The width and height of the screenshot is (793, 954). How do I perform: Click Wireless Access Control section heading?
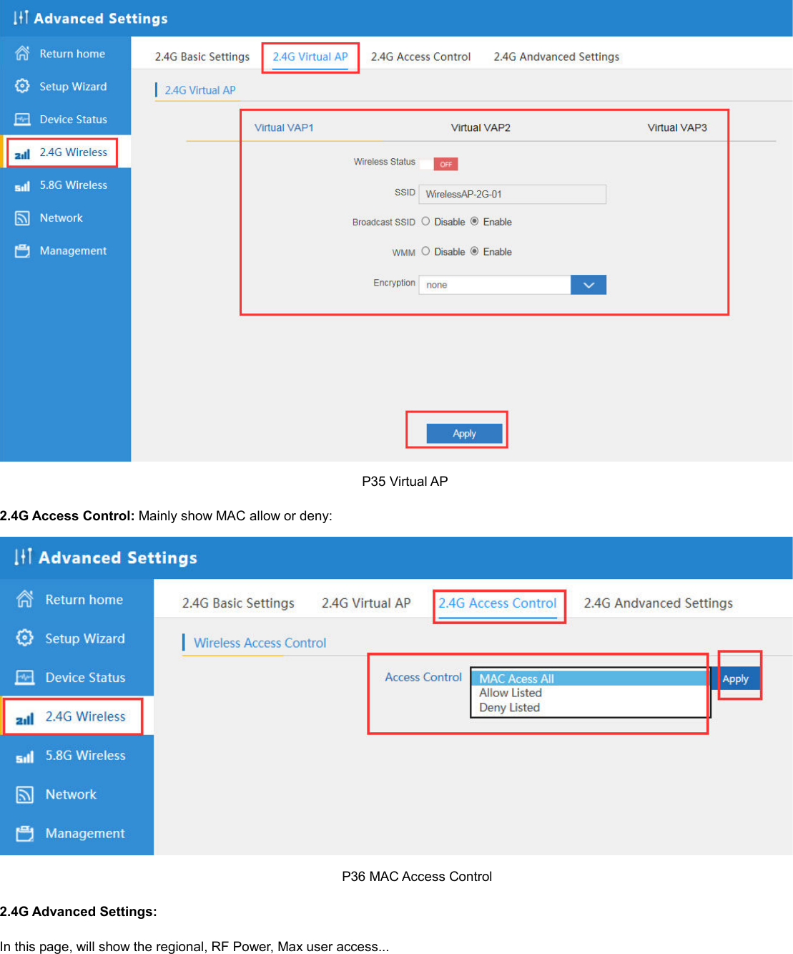pyautogui.click(x=260, y=643)
